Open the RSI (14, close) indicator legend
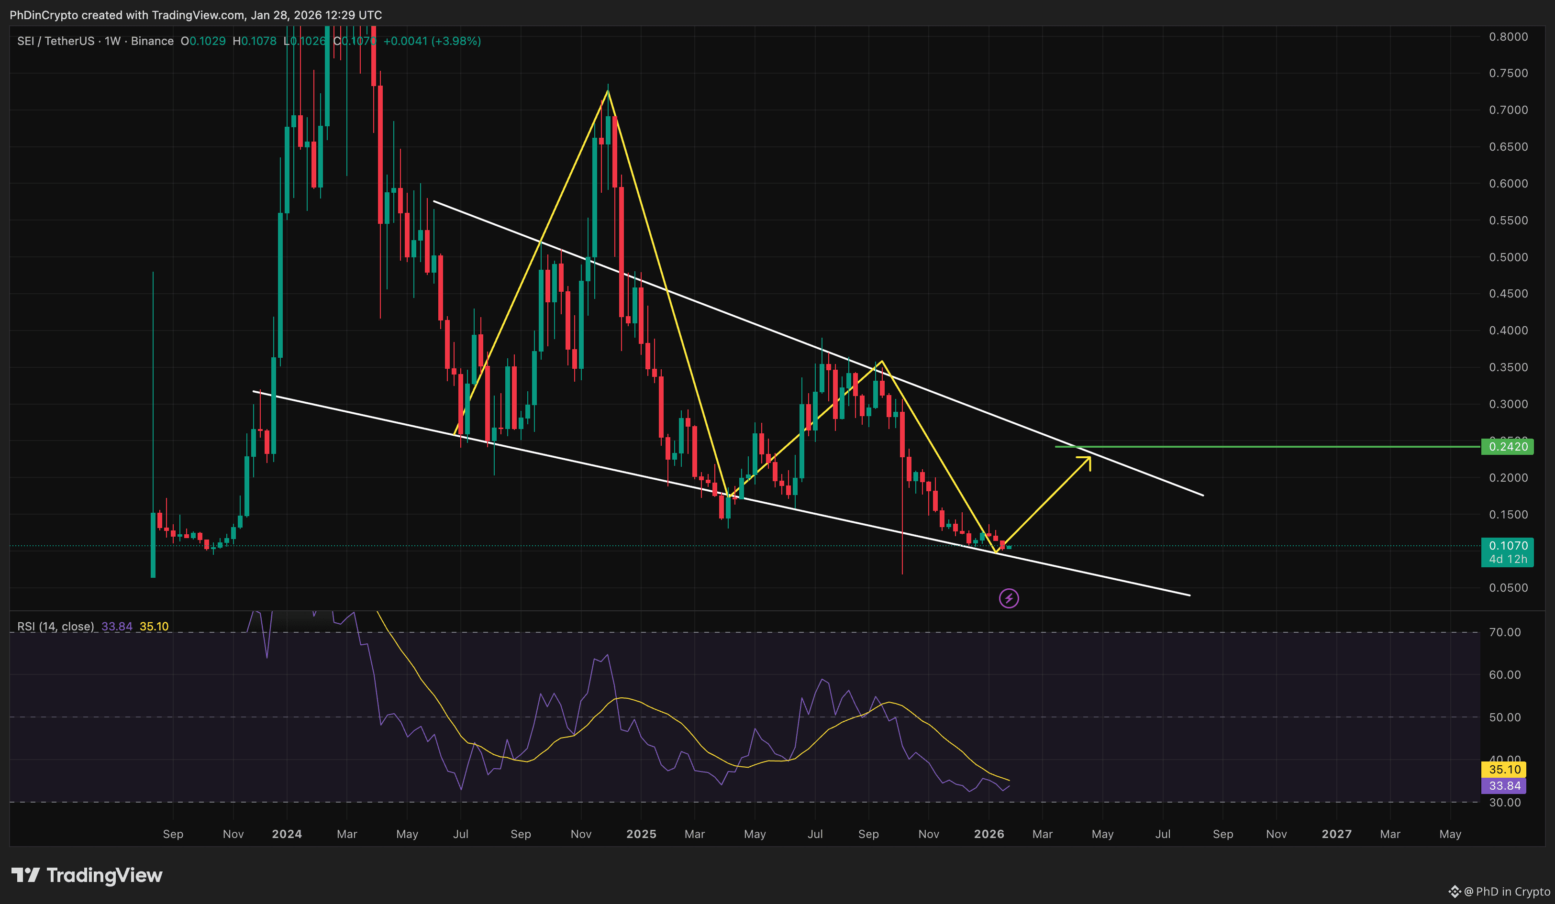 [56, 626]
